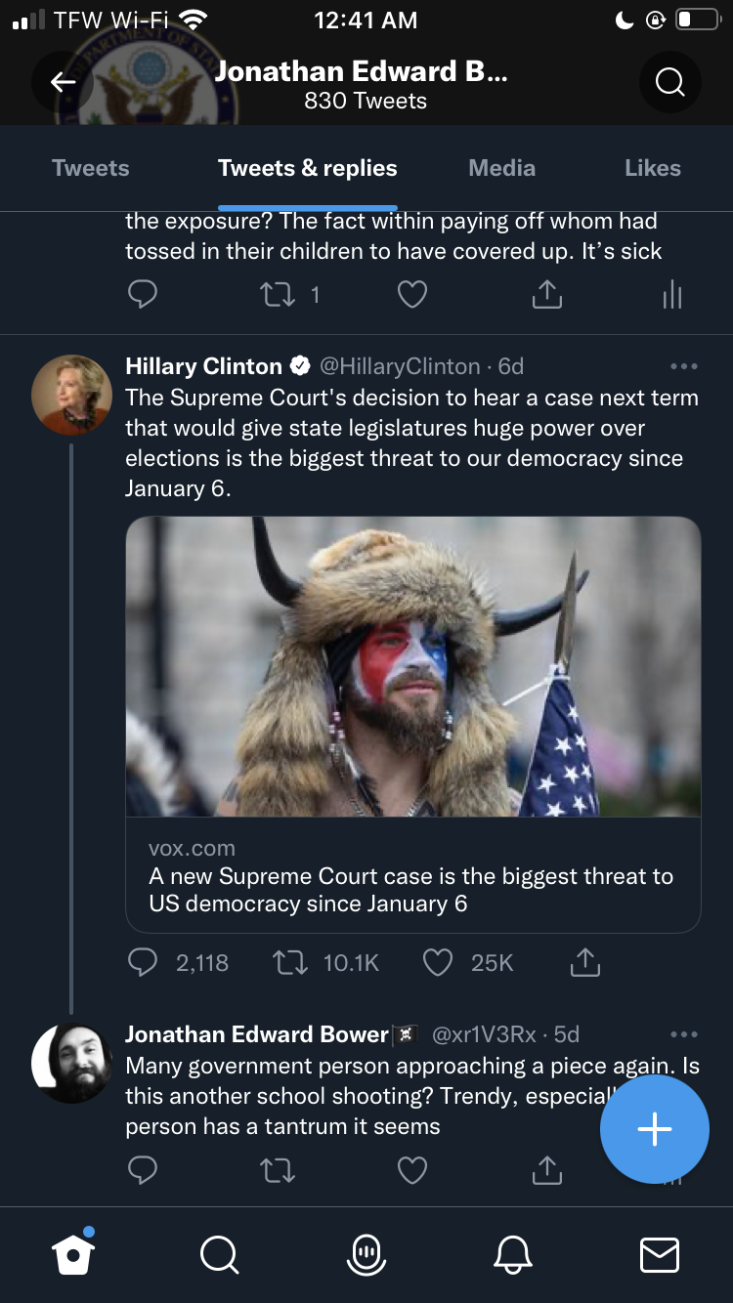
Task: Open the Notifications bell
Action: click(514, 1254)
